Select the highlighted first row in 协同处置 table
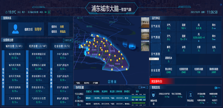The height and width of the screenshot is (108, 223). (x=115, y=98)
